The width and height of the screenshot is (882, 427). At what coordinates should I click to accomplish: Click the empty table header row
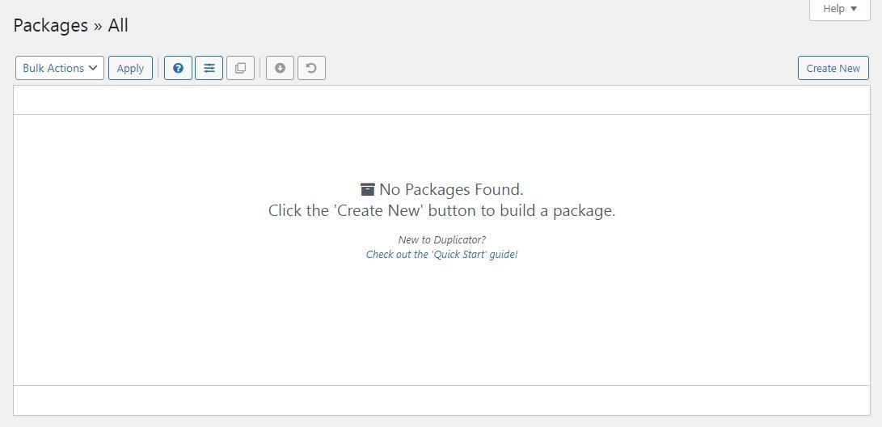click(441, 100)
